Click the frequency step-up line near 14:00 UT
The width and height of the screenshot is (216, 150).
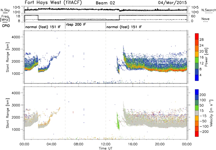point(119,18)
